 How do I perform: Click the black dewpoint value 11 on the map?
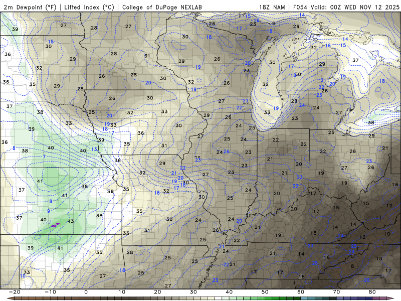(x=379, y=218)
